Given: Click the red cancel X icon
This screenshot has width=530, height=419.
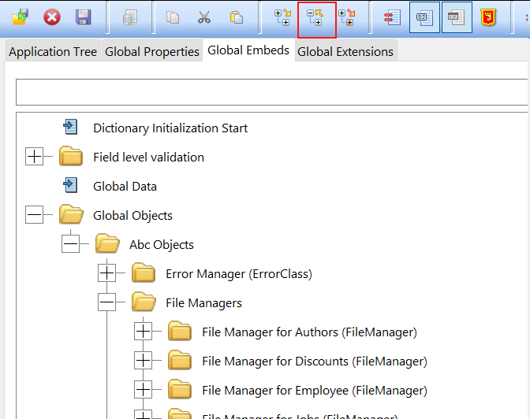Looking at the screenshot, I should pos(51,17).
